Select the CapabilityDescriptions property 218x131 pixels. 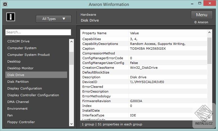point(100,44)
